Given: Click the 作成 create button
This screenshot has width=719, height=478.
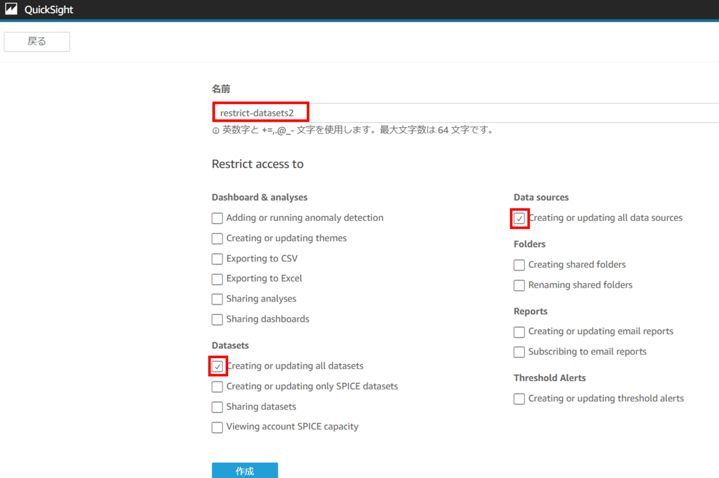Looking at the screenshot, I should pyautogui.click(x=245, y=470).
